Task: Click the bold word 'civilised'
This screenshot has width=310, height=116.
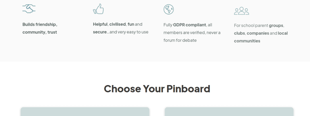Action: [117, 24]
